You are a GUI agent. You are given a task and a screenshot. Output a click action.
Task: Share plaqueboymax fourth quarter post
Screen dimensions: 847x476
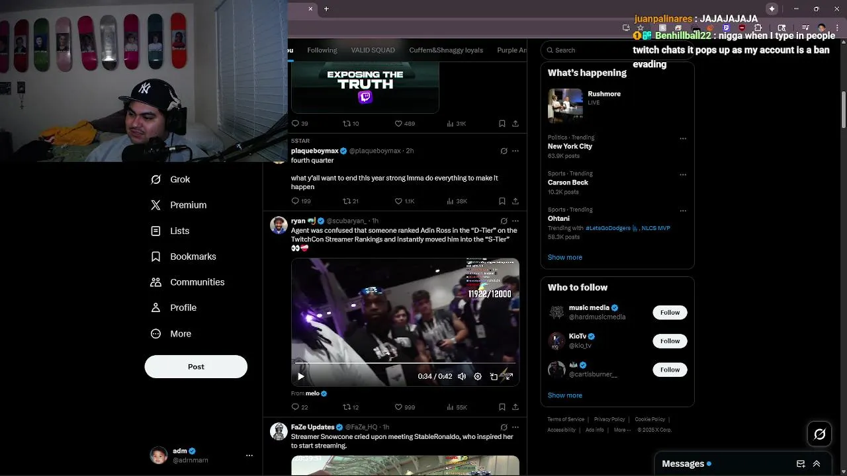click(x=515, y=201)
